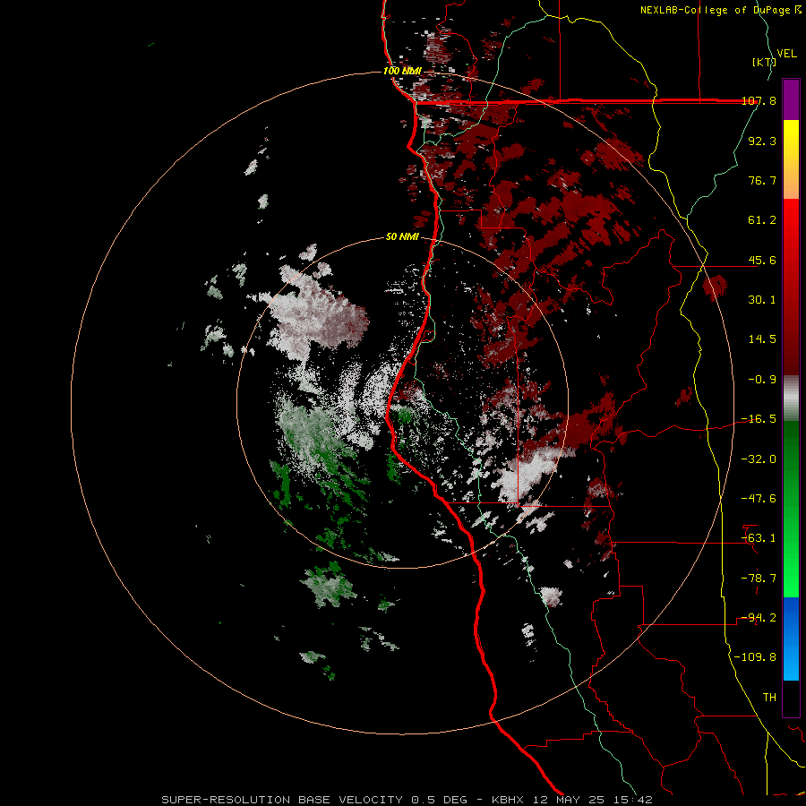
Task: Pick the green segment of the color bar
Action: (x=791, y=509)
